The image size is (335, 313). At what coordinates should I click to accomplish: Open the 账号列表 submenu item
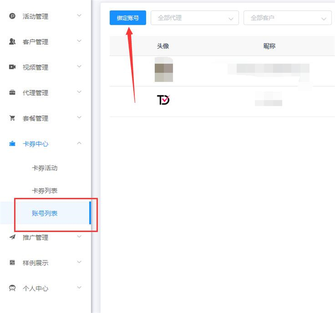pyautogui.click(x=45, y=213)
